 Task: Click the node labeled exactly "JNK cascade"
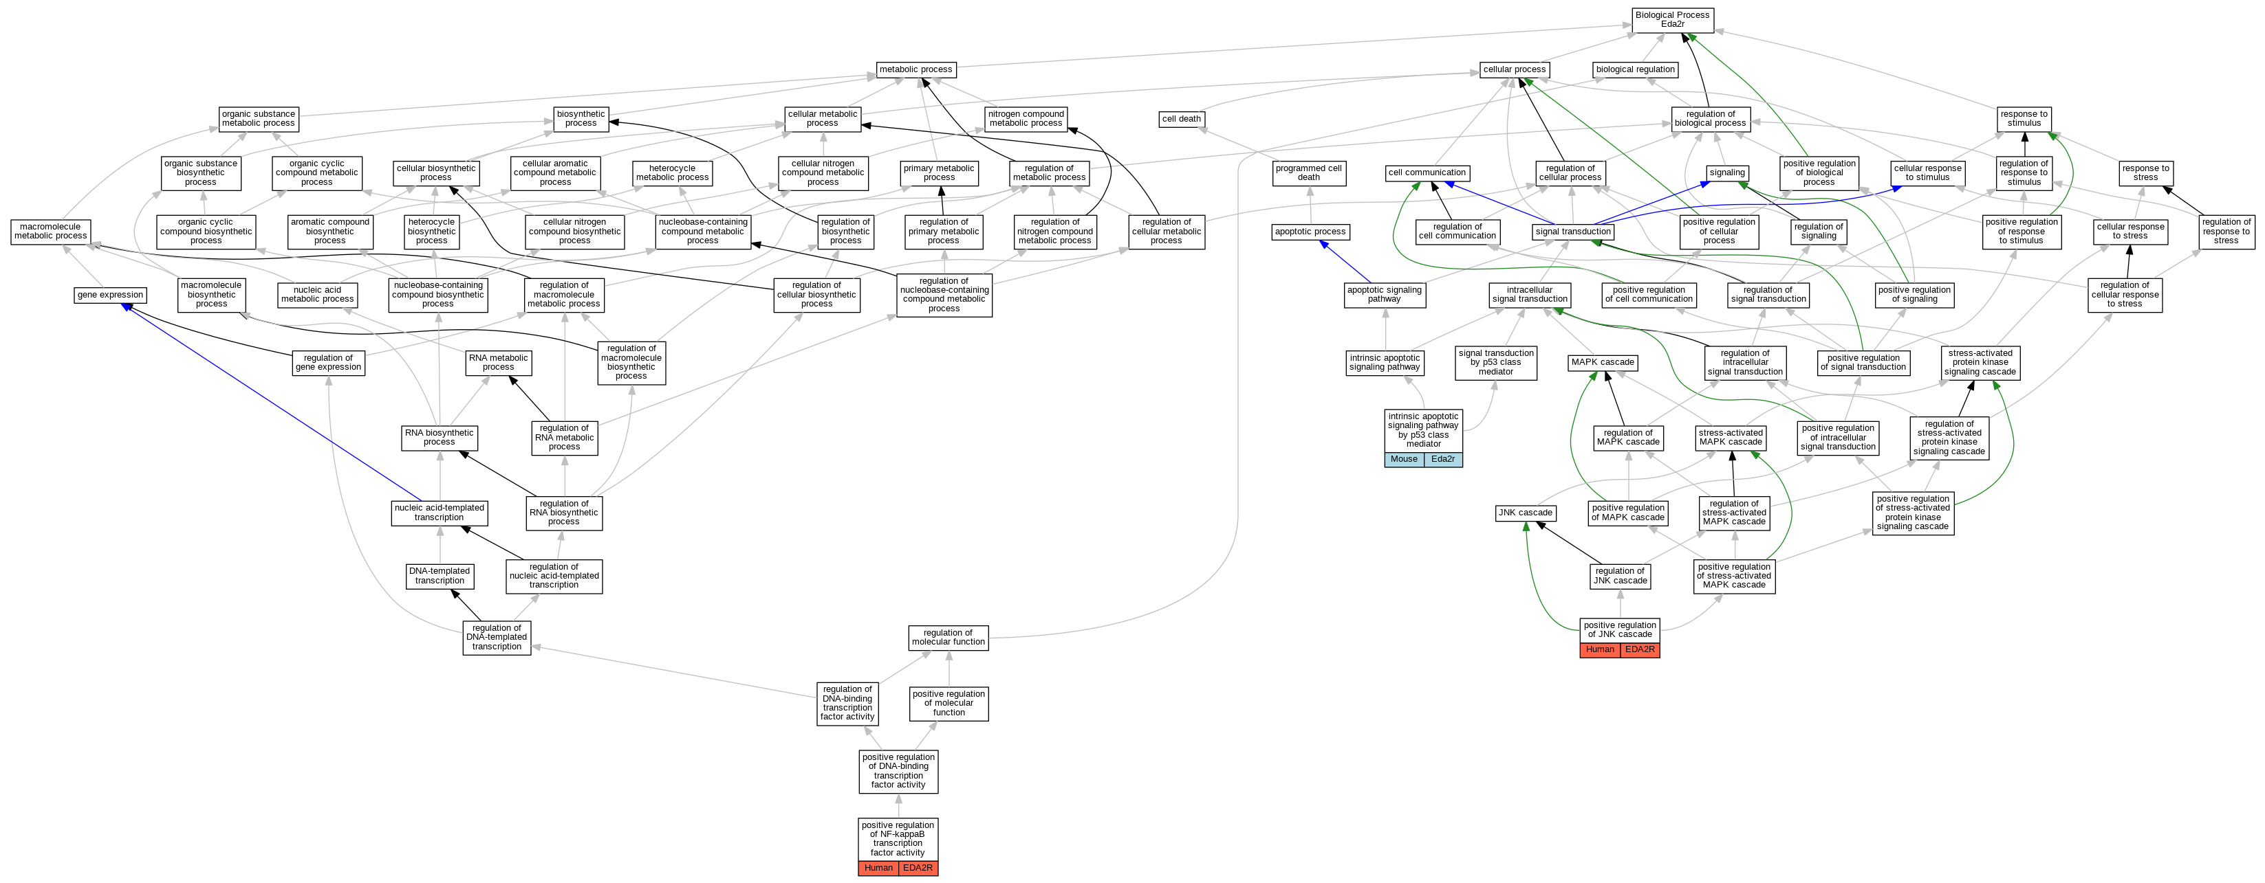coord(1526,513)
